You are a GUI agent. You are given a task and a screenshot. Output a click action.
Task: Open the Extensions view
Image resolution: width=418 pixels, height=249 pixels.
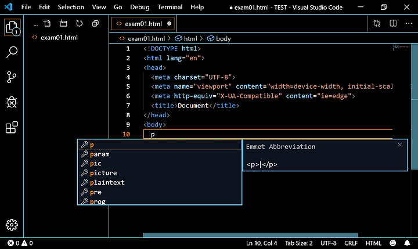pos(12,128)
